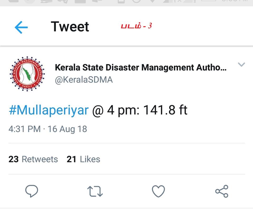Image resolution: width=253 pixels, height=213 pixels.
Task: Open the @KeralaSDMA handle
Action: (84, 80)
